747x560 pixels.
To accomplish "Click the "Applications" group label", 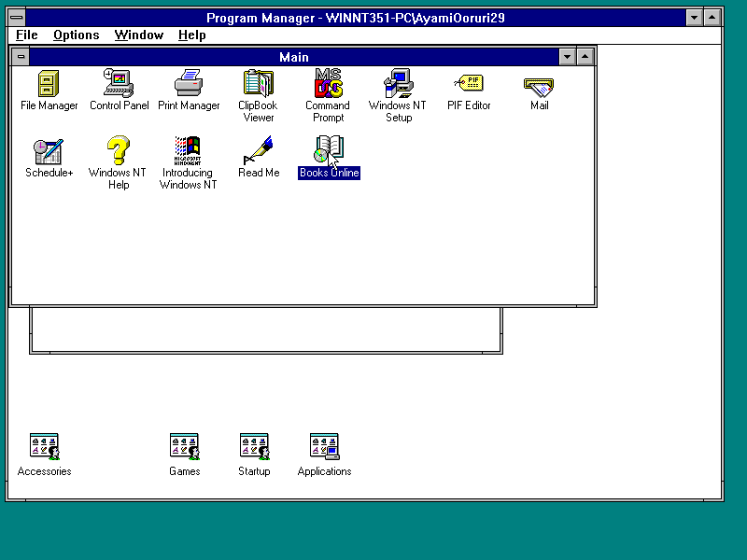I will tap(324, 471).
